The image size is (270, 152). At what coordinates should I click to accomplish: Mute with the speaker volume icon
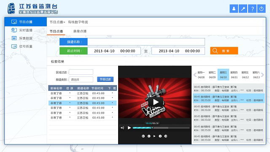(122, 128)
